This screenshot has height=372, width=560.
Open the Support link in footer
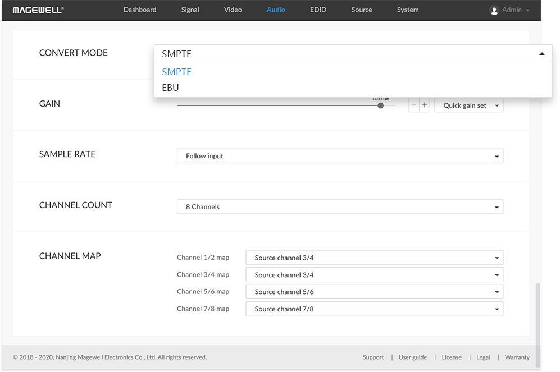pos(373,357)
